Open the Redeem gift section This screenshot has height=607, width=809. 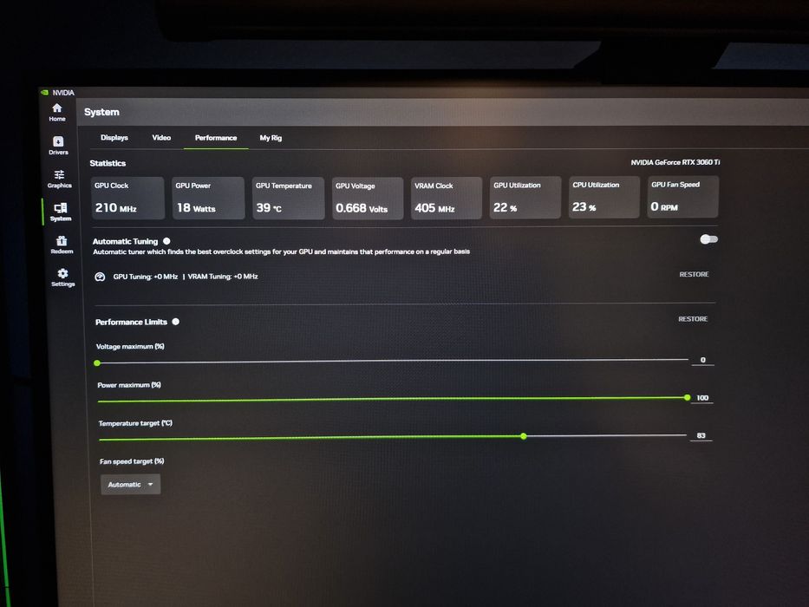[x=62, y=245]
